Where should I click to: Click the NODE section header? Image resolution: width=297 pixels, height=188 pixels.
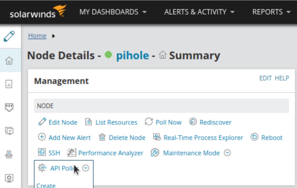161,106
